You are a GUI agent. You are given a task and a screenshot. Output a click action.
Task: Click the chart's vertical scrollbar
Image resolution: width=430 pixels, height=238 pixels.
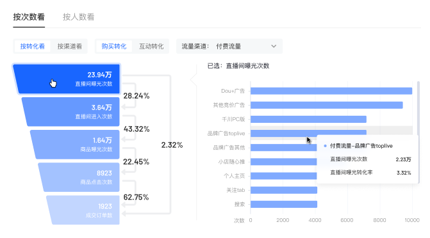(x=418, y=108)
